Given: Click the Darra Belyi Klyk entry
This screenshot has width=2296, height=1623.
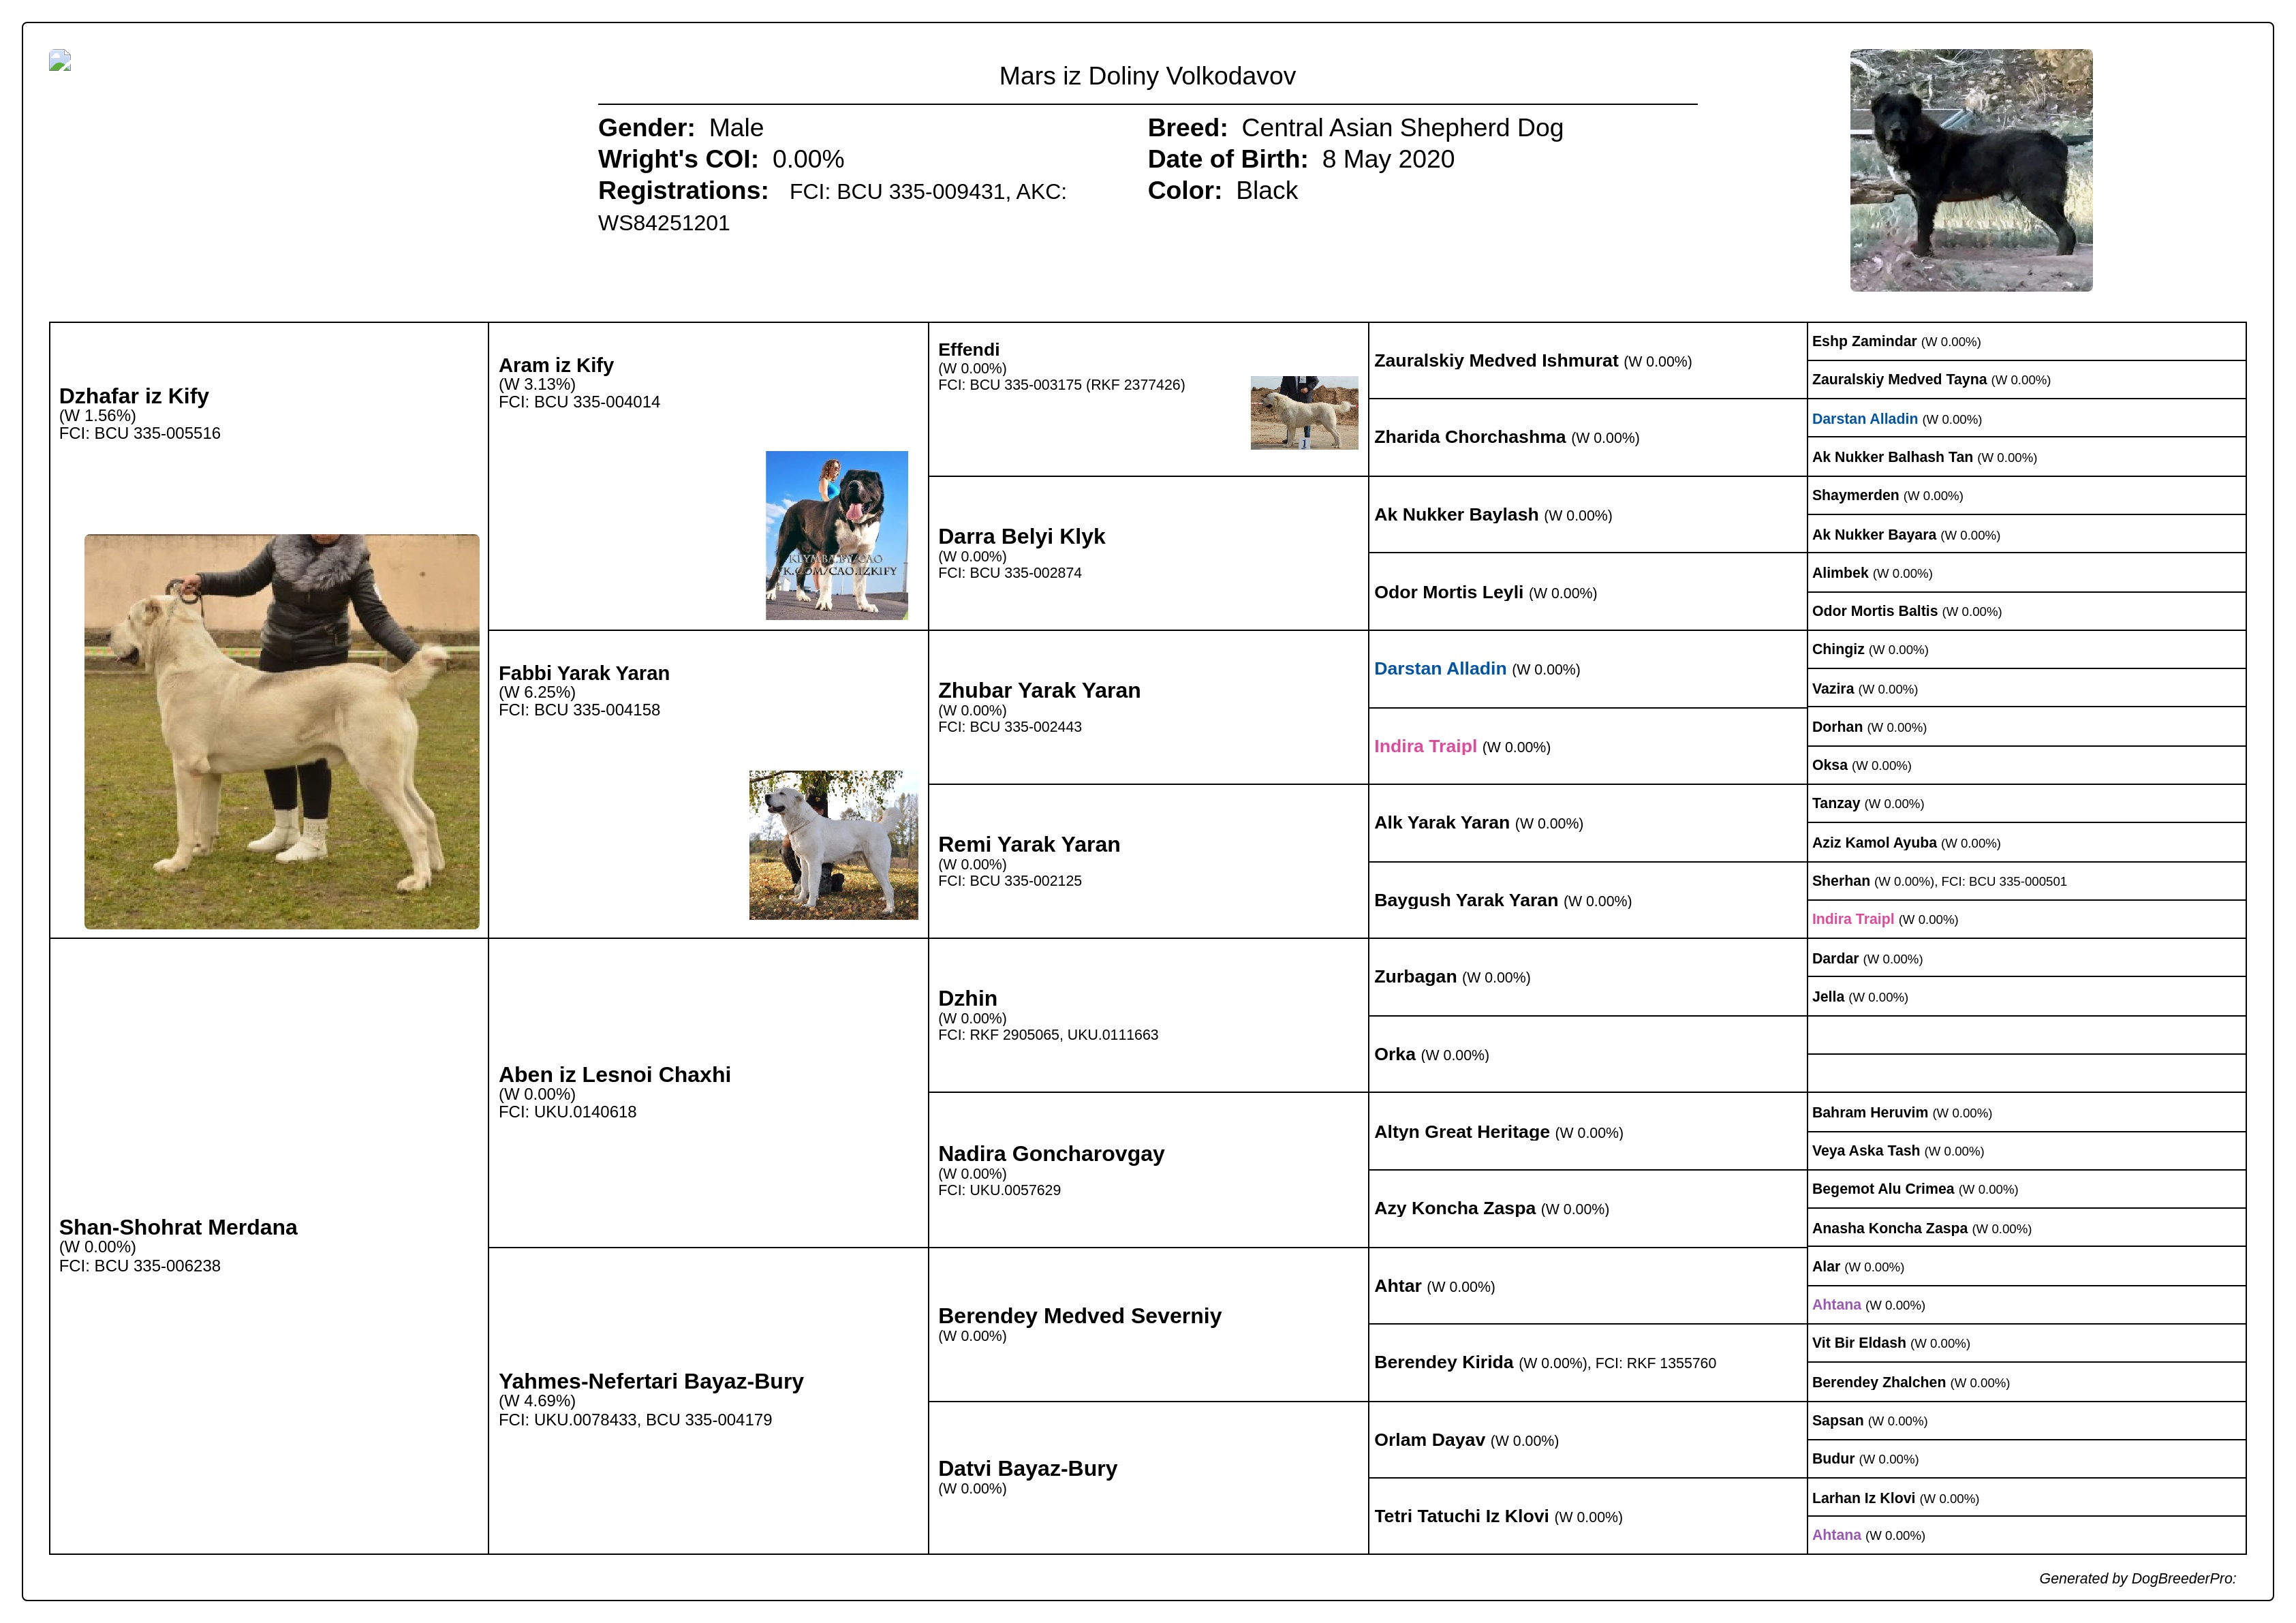Looking at the screenshot, I should [1021, 536].
